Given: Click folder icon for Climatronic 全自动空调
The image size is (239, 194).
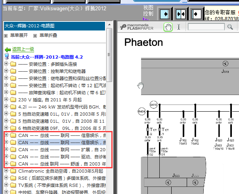Looking at the screenshot, I should [x=13, y=171].
